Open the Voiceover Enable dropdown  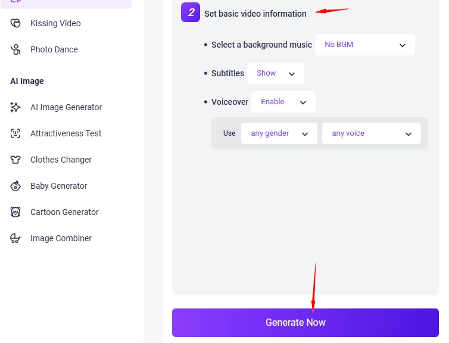point(283,102)
